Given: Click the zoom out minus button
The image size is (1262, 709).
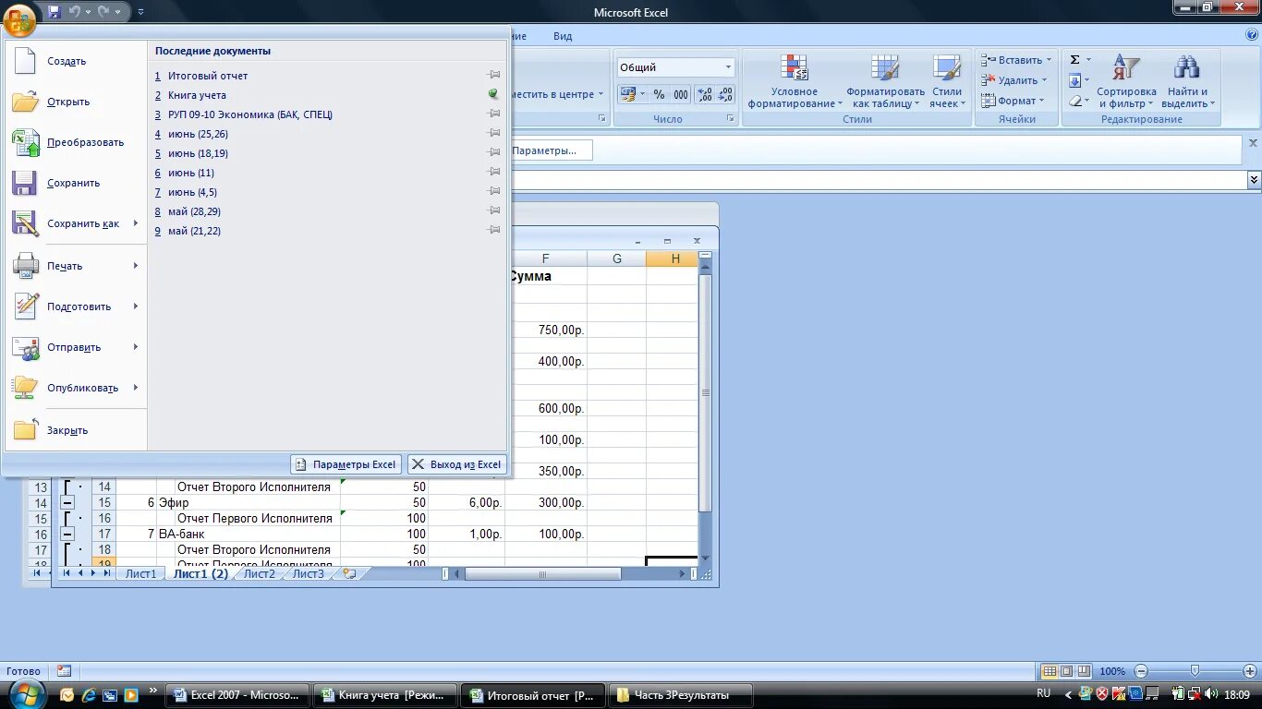Looking at the screenshot, I should click(1141, 671).
